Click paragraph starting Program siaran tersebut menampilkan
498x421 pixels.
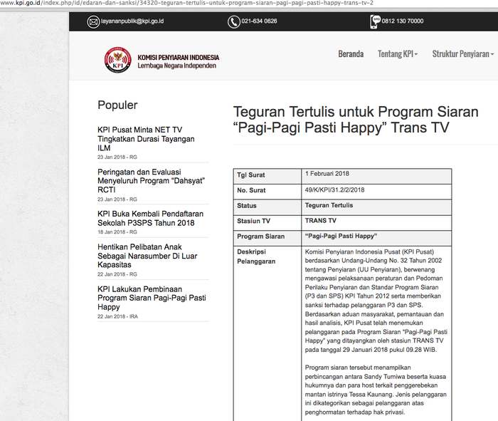376,390
